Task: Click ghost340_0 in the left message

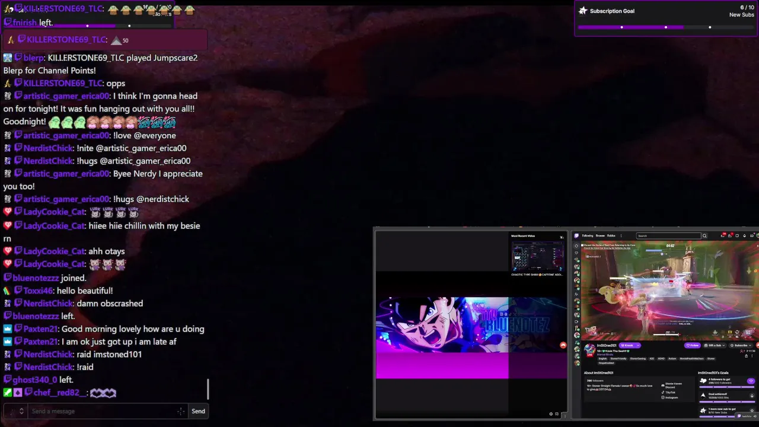Action: 35,380
